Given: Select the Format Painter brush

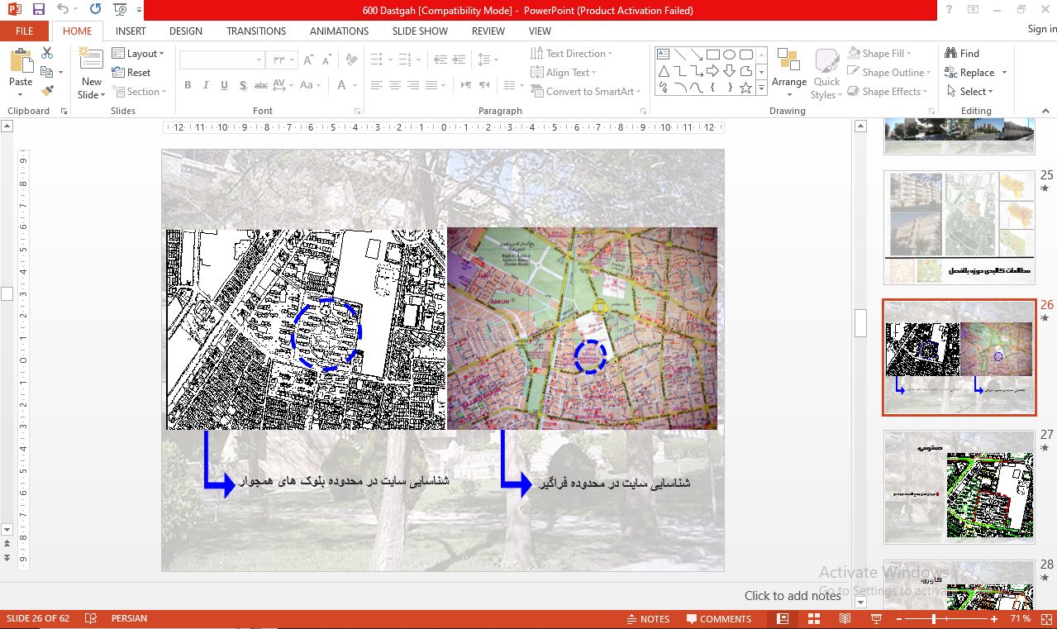Looking at the screenshot, I should (47, 91).
